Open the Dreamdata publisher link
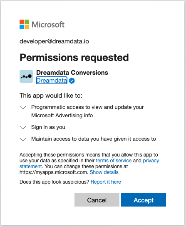Screen dimensions: 186x227 [52, 81]
